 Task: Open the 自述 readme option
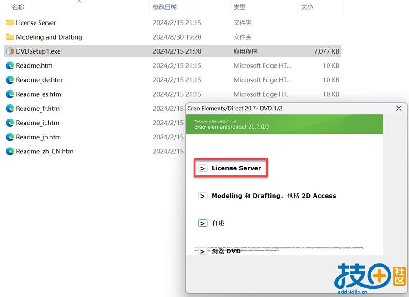218,223
